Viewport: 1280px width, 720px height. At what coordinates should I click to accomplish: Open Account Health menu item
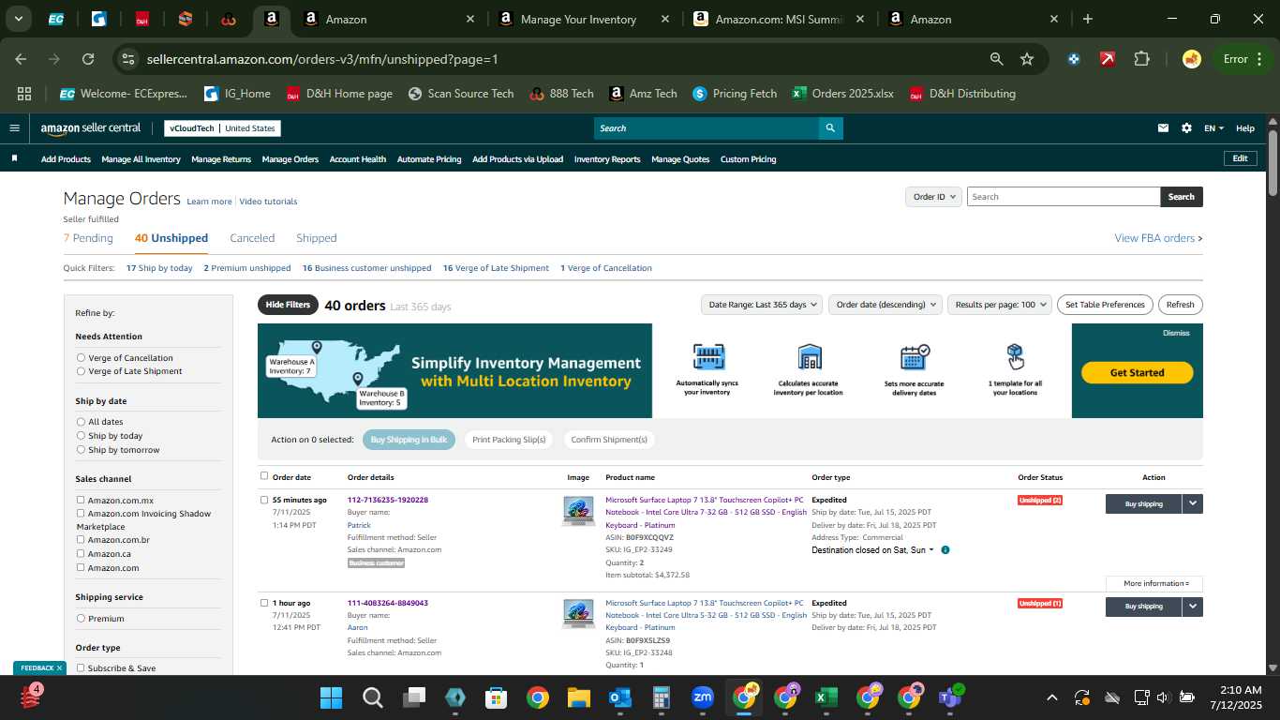pyautogui.click(x=358, y=159)
